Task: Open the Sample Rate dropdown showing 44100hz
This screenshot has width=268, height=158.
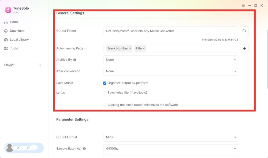Action: click(x=170, y=149)
